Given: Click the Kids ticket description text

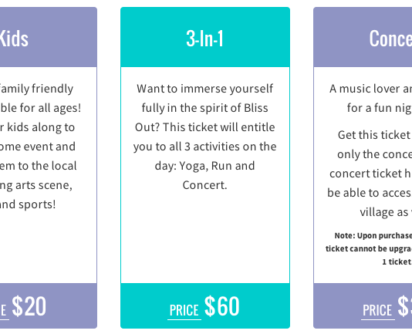Looking at the screenshot, I should [x=39, y=147].
